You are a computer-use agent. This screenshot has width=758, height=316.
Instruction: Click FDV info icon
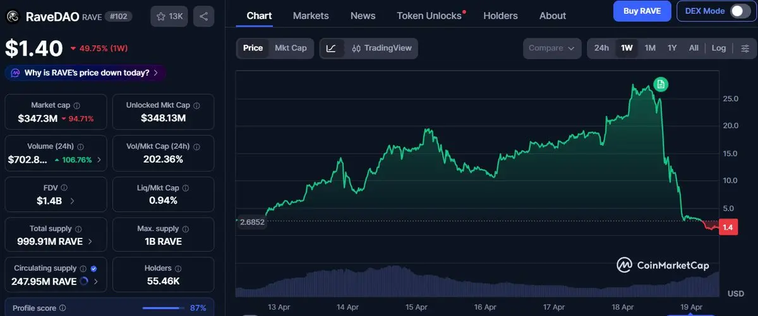(x=64, y=188)
